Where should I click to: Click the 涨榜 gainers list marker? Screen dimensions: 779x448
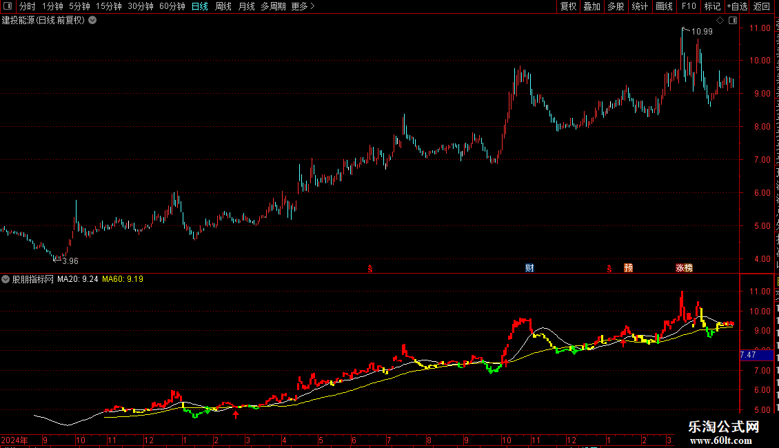coord(684,268)
